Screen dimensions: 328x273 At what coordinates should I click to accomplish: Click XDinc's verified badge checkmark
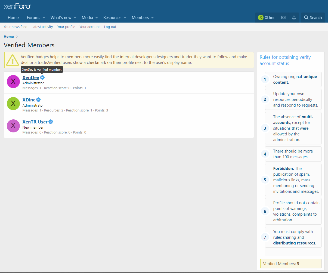(39, 100)
